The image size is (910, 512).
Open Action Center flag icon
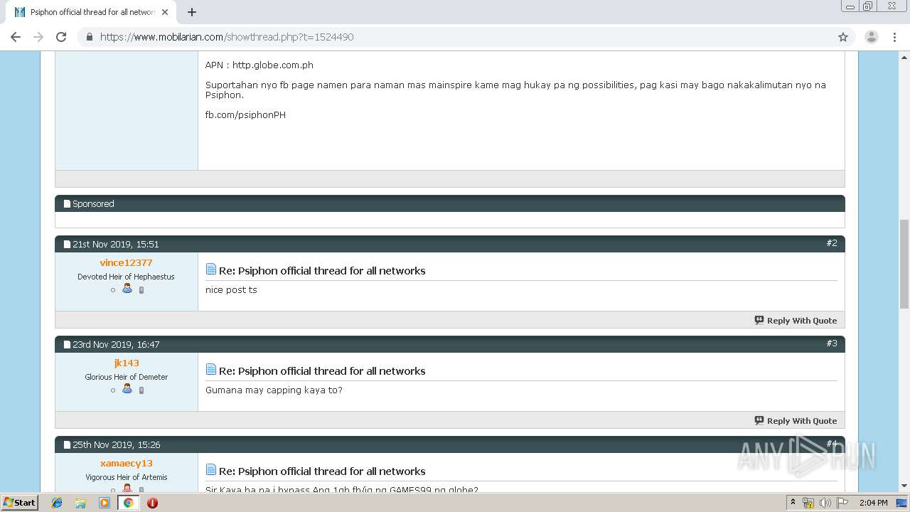pyautogui.click(x=842, y=503)
